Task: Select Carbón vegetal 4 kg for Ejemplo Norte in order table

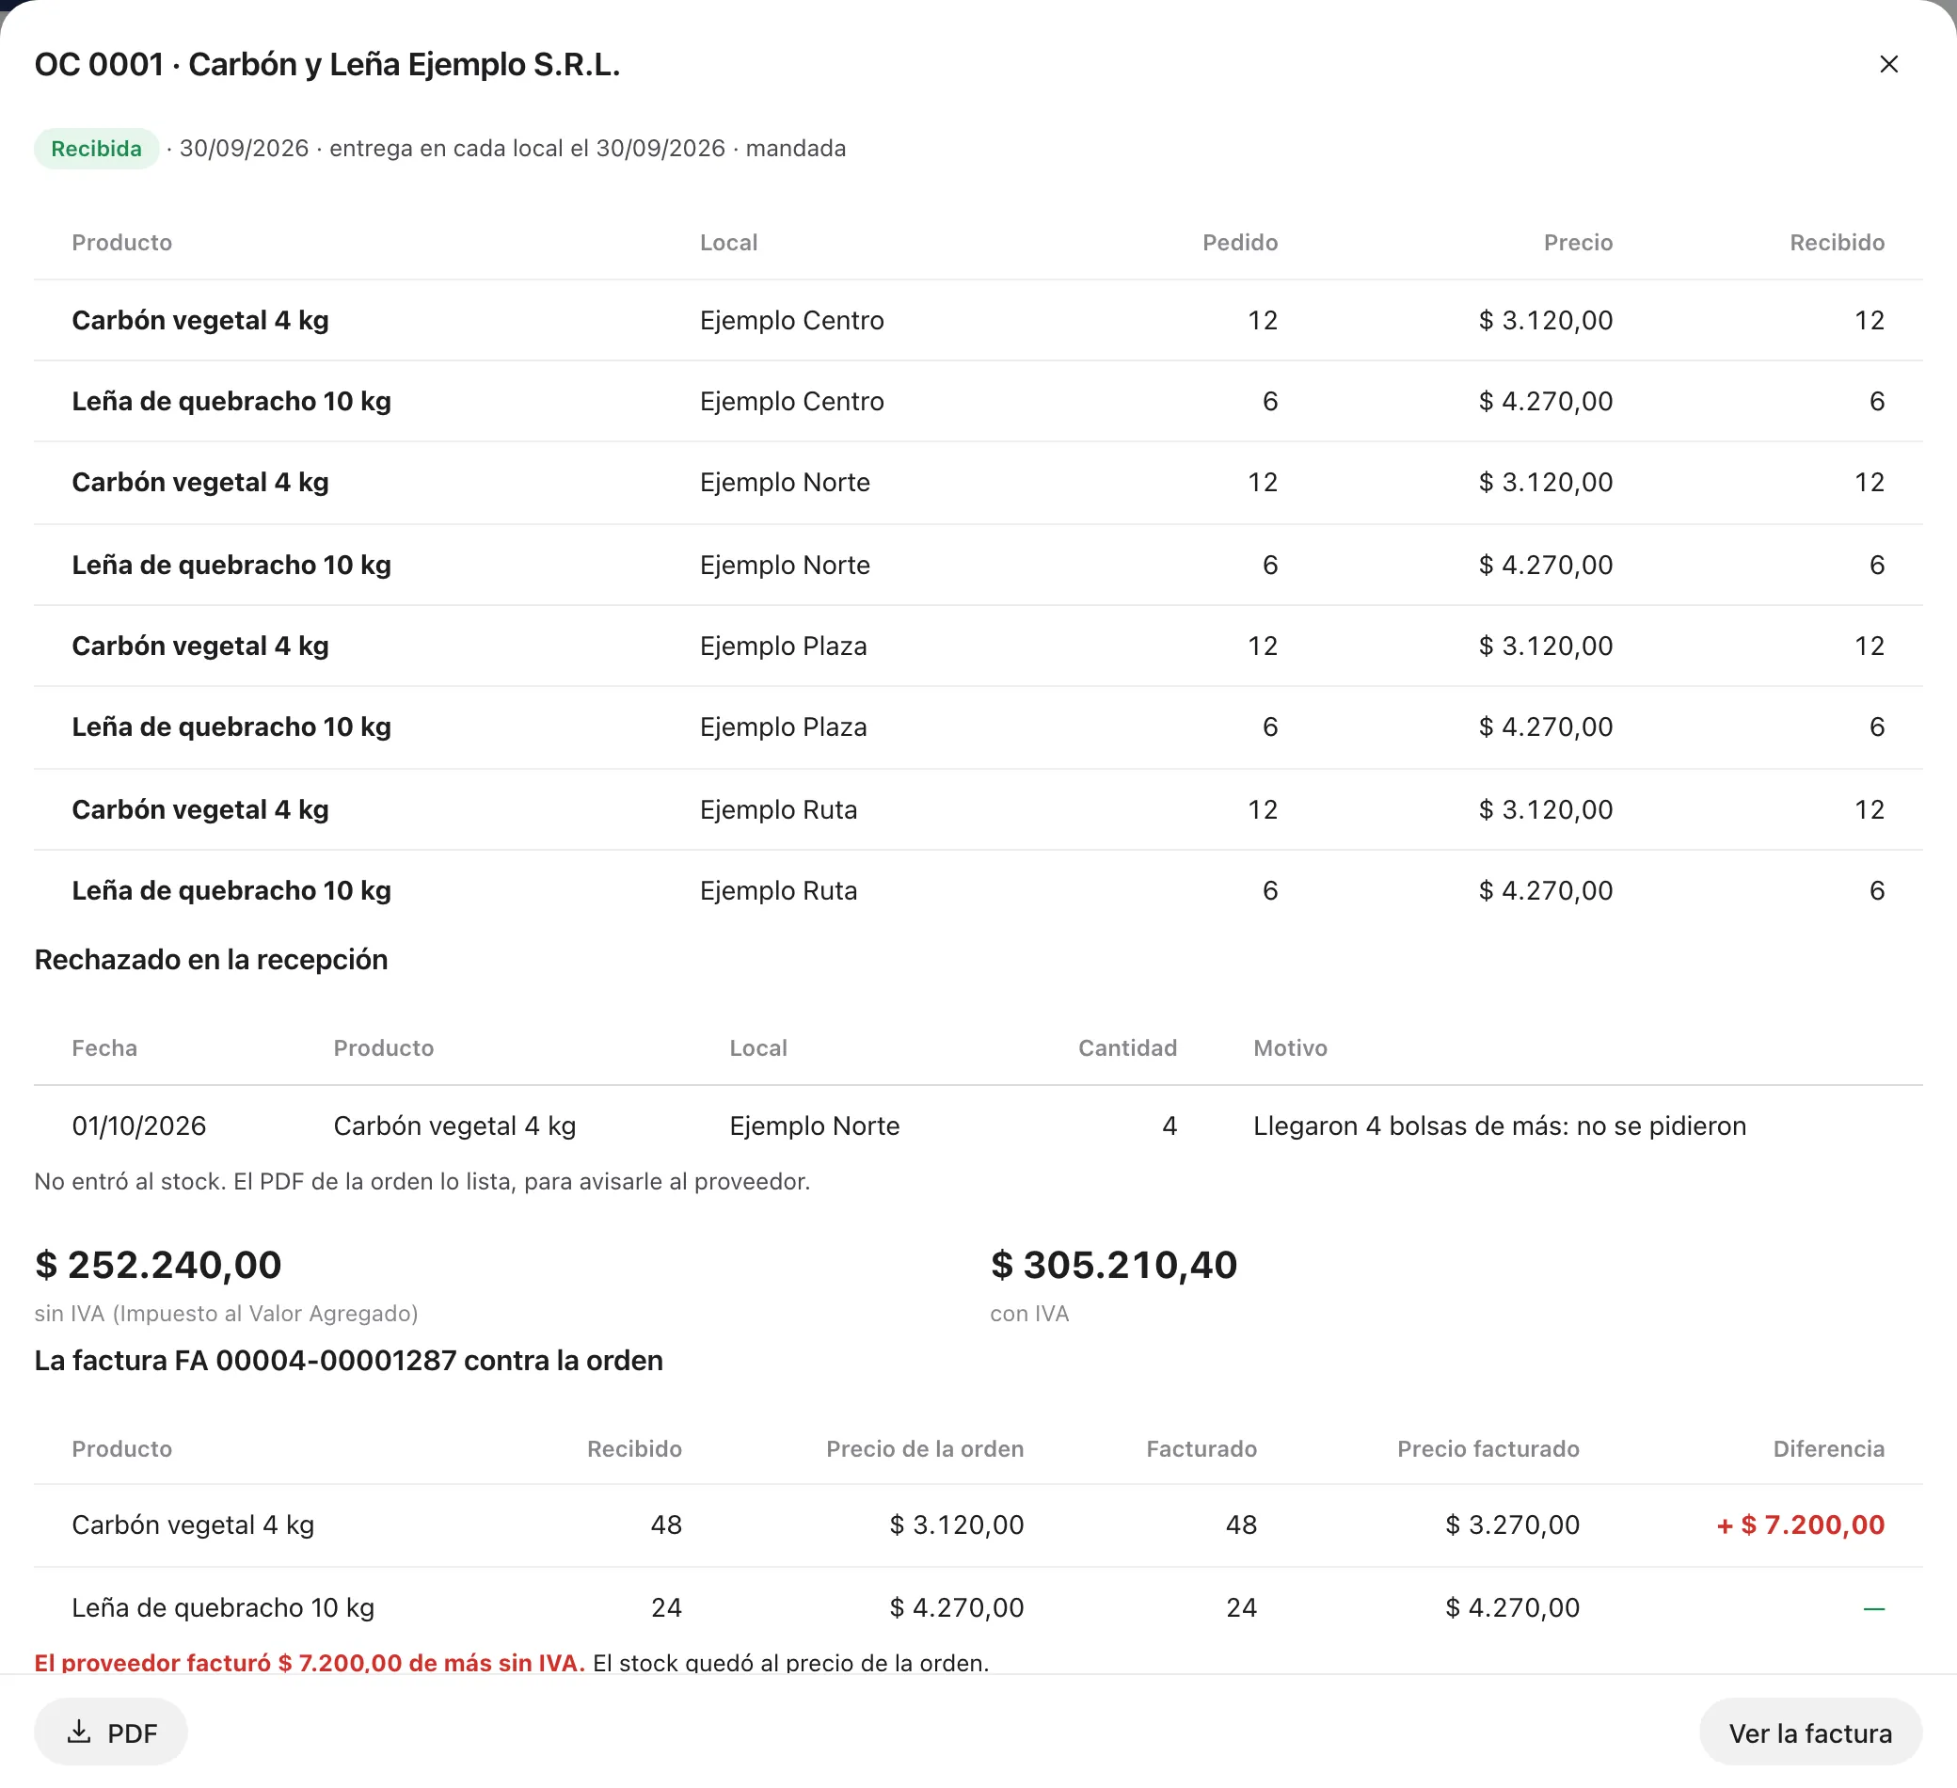Action: [x=978, y=483]
